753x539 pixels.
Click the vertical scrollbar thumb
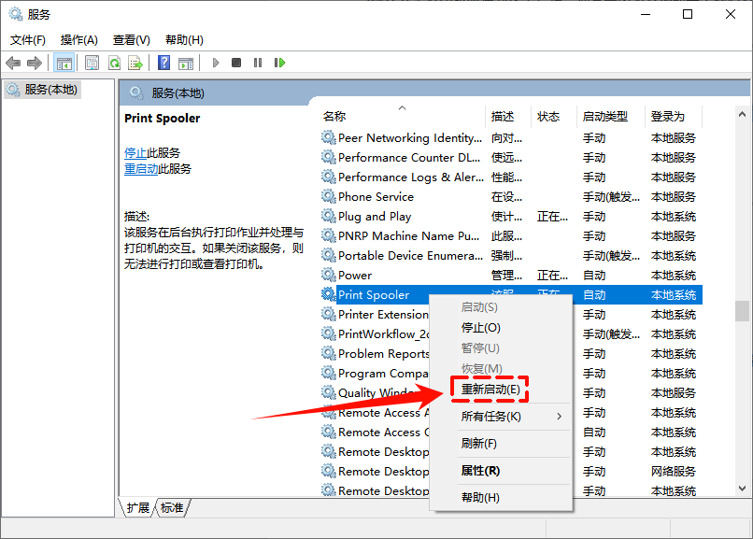pyautogui.click(x=743, y=311)
